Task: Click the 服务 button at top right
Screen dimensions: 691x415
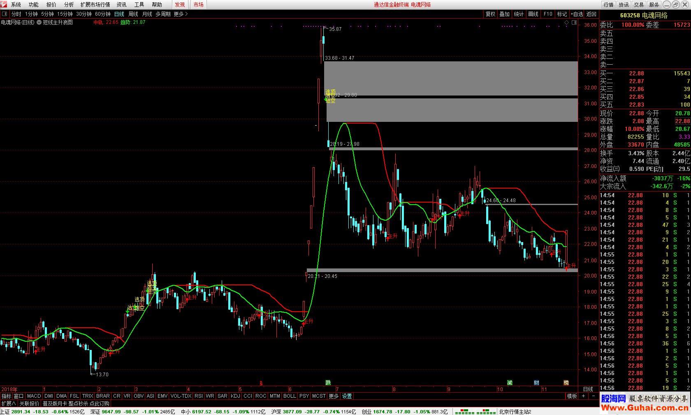Action: [x=654, y=5]
